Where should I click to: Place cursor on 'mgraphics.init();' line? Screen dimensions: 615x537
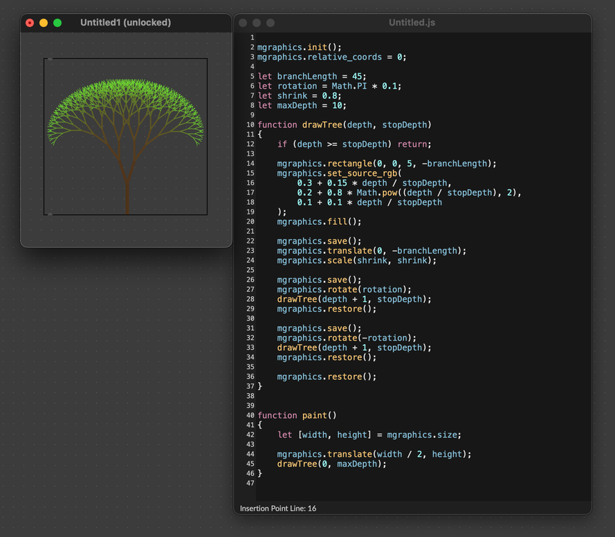pos(300,48)
